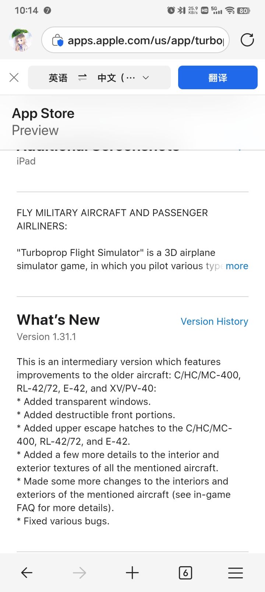Show the 6 open tabs
Viewport: 265px width, 592px height.
(185, 572)
